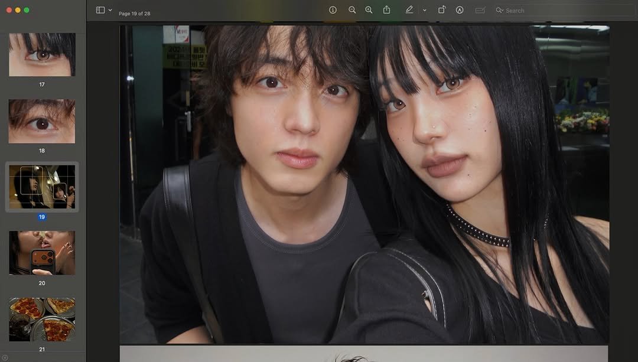Image resolution: width=638 pixels, height=362 pixels.
Task: Open the search scope dropdown
Action: (x=499, y=10)
